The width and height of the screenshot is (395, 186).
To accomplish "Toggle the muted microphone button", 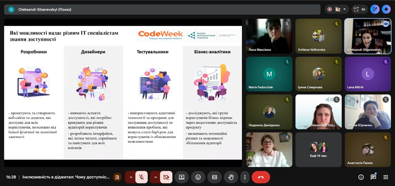I will pos(141,177).
